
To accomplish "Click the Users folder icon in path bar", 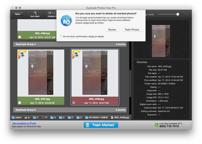I will coord(13,118).
